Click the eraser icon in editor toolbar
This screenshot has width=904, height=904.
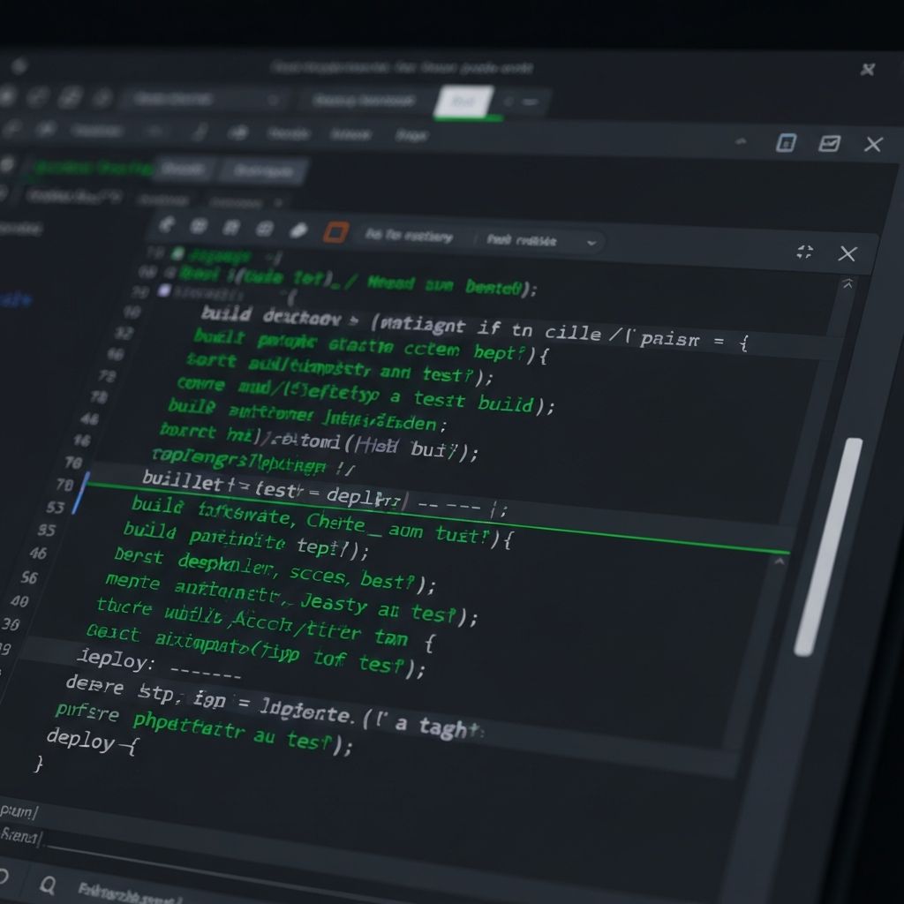tap(298, 230)
